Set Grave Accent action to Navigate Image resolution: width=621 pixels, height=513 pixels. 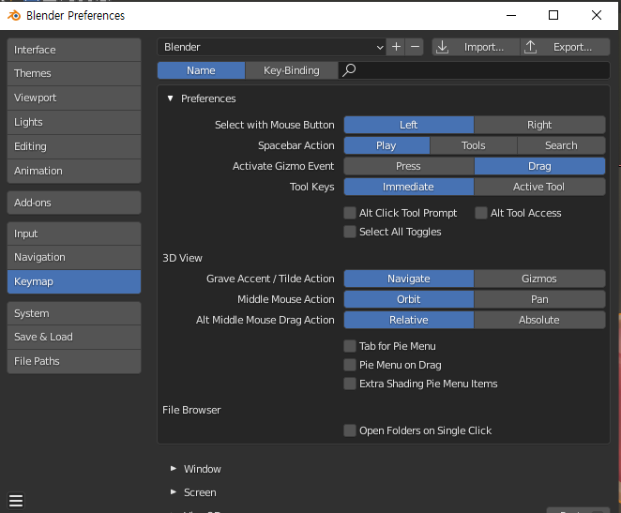409,279
